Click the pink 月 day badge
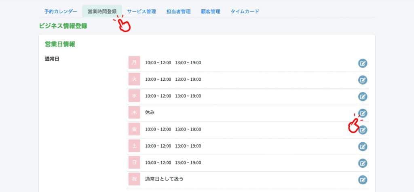Image resolution: width=414 pixels, height=192 pixels. tap(134, 63)
